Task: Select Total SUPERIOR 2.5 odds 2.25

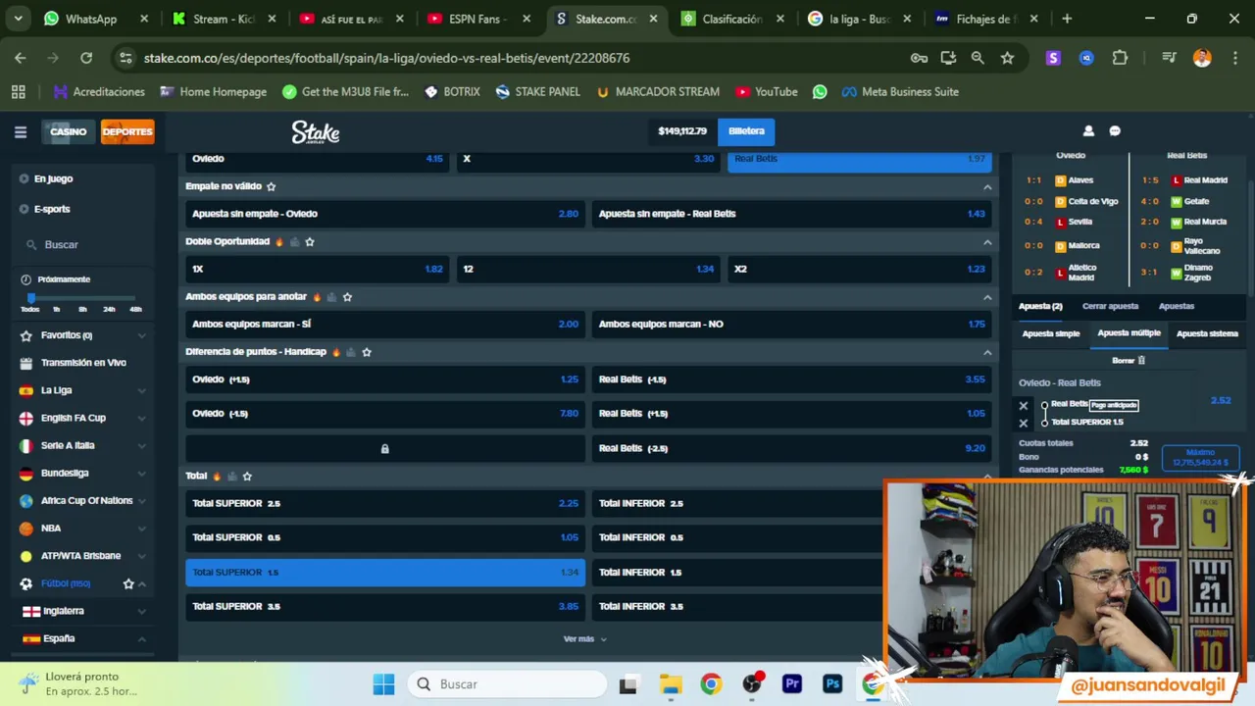Action: [385, 503]
